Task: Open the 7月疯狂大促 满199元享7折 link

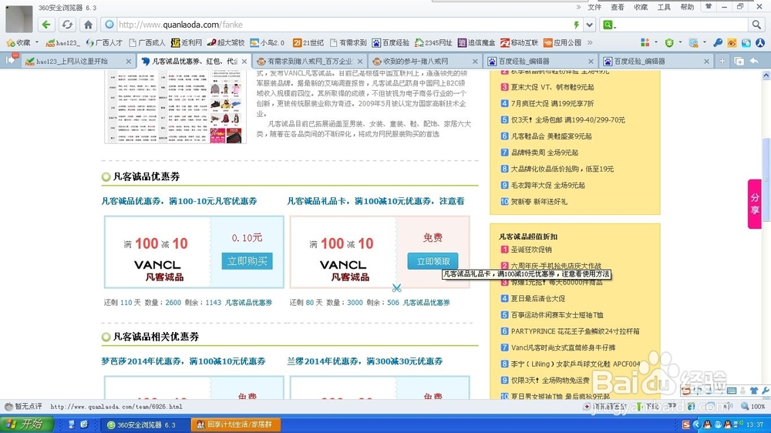Action: click(x=552, y=104)
